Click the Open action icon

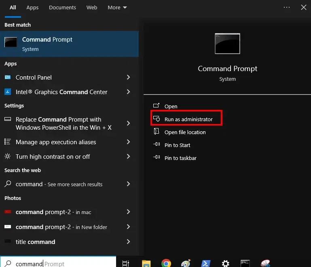[x=156, y=105]
